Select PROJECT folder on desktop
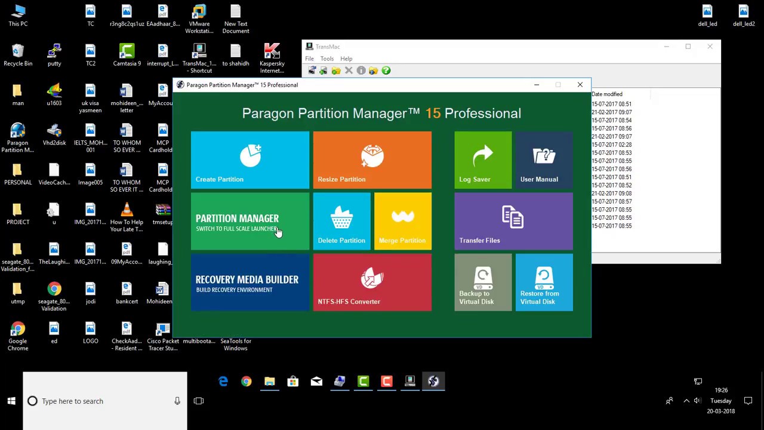The width and height of the screenshot is (764, 430). (18, 214)
